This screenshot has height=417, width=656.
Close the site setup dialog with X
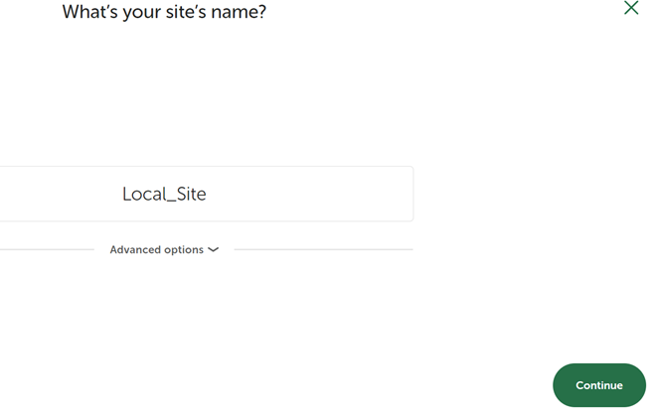click(x=631, y=8)
